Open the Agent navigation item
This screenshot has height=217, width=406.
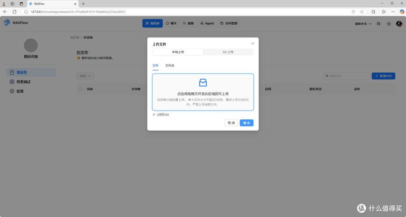pyautogui.click(x=207, y=23)
